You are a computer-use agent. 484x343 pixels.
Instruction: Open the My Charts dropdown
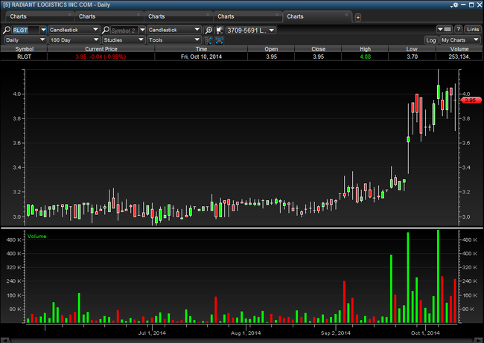tap(459, 40)
